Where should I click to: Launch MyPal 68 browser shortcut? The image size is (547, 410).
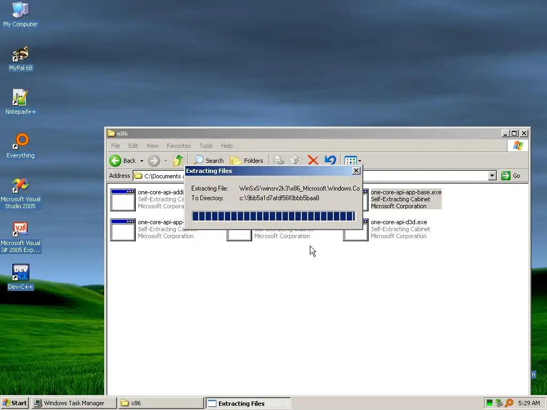20,58
